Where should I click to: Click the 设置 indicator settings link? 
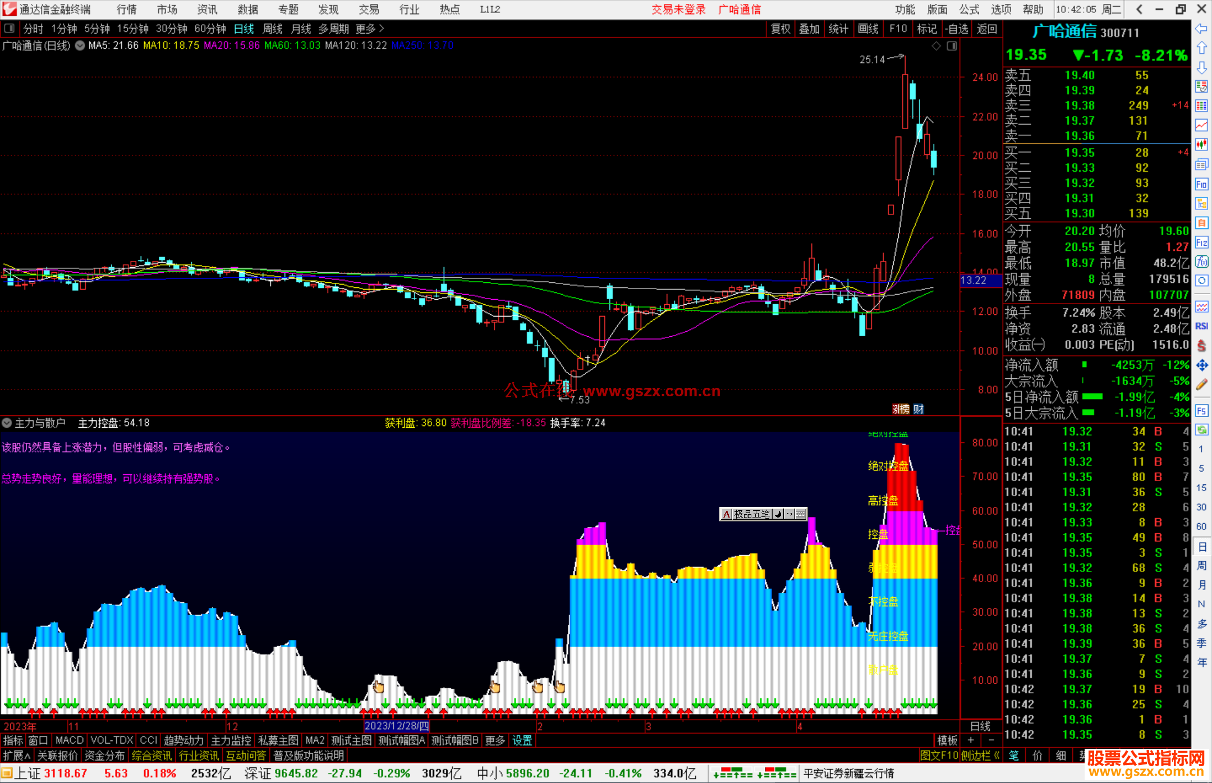pos(522,740)
